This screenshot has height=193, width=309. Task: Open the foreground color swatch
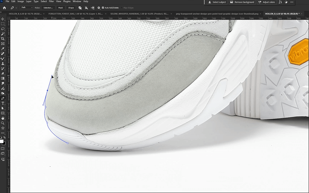coord(2,141)
